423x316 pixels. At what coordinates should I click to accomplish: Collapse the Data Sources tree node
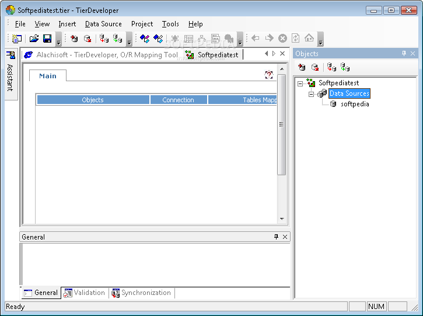[x=311, y=94]
